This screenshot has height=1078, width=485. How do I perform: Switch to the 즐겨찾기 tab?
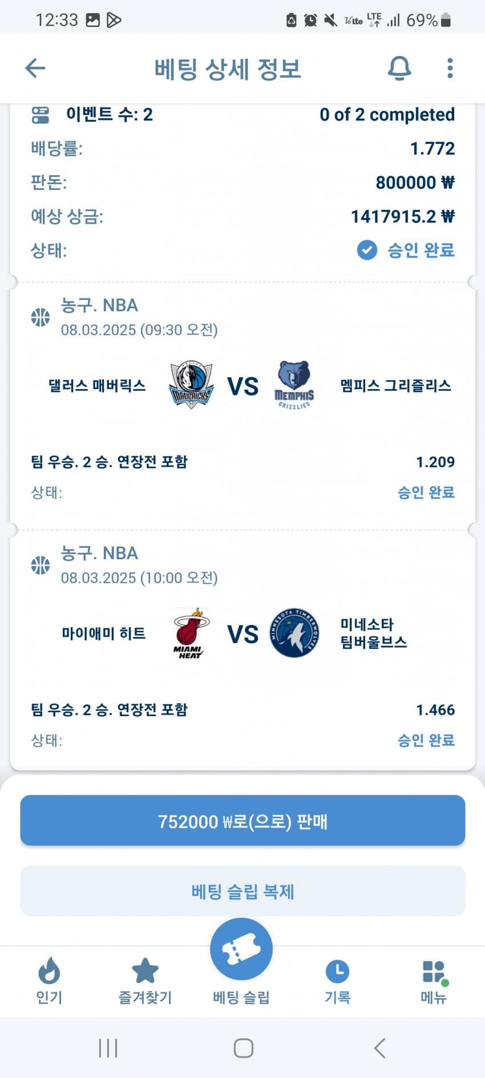pos(145,981)
